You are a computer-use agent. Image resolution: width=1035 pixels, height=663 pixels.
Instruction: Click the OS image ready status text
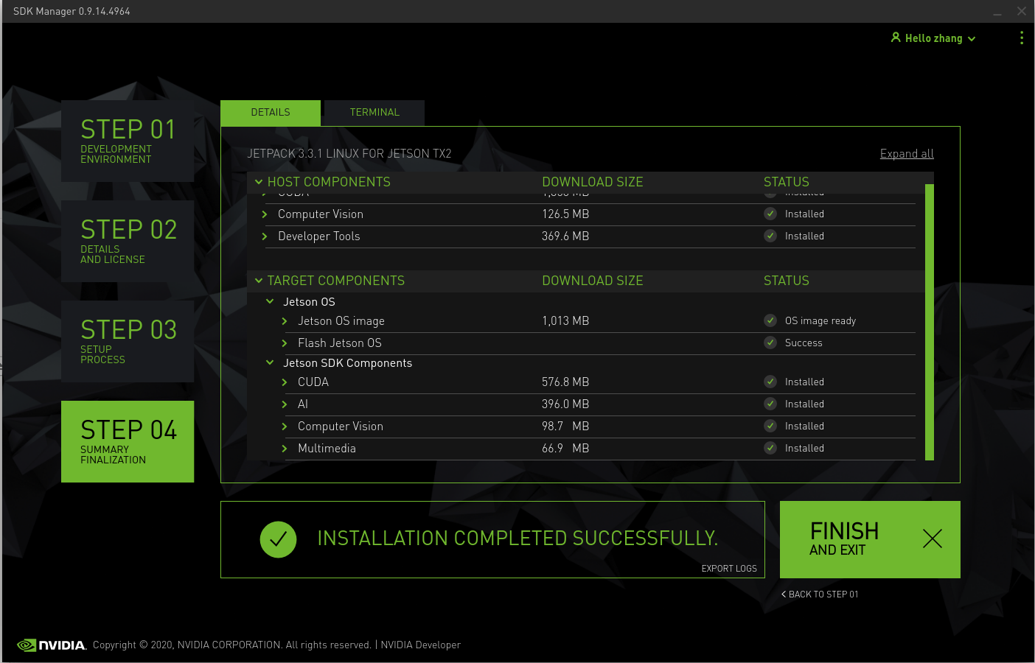click(x=820, y=321)
